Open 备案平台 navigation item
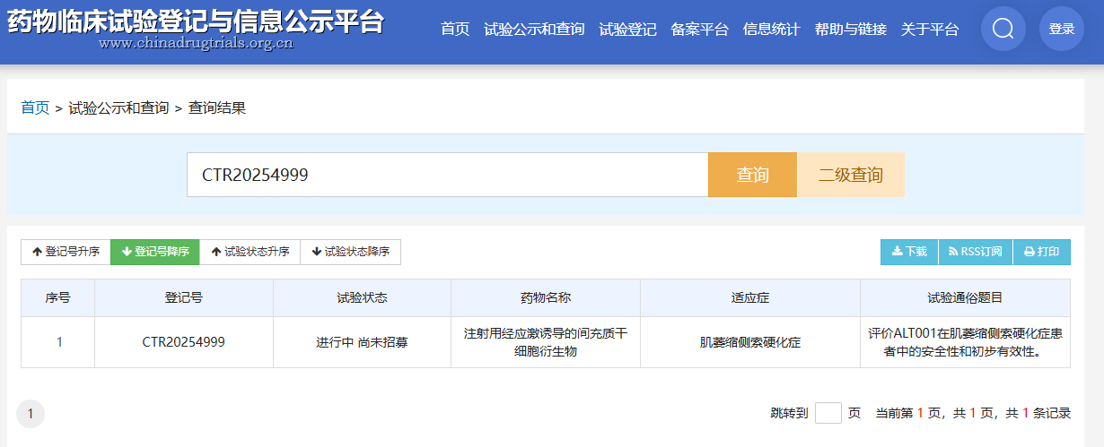 [x=699, y=30]
